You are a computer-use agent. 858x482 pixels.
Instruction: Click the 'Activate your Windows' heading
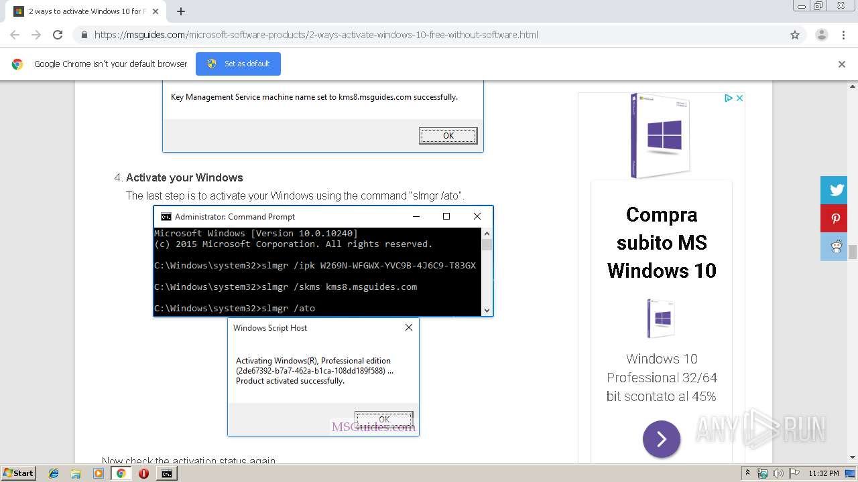(184, 177)
